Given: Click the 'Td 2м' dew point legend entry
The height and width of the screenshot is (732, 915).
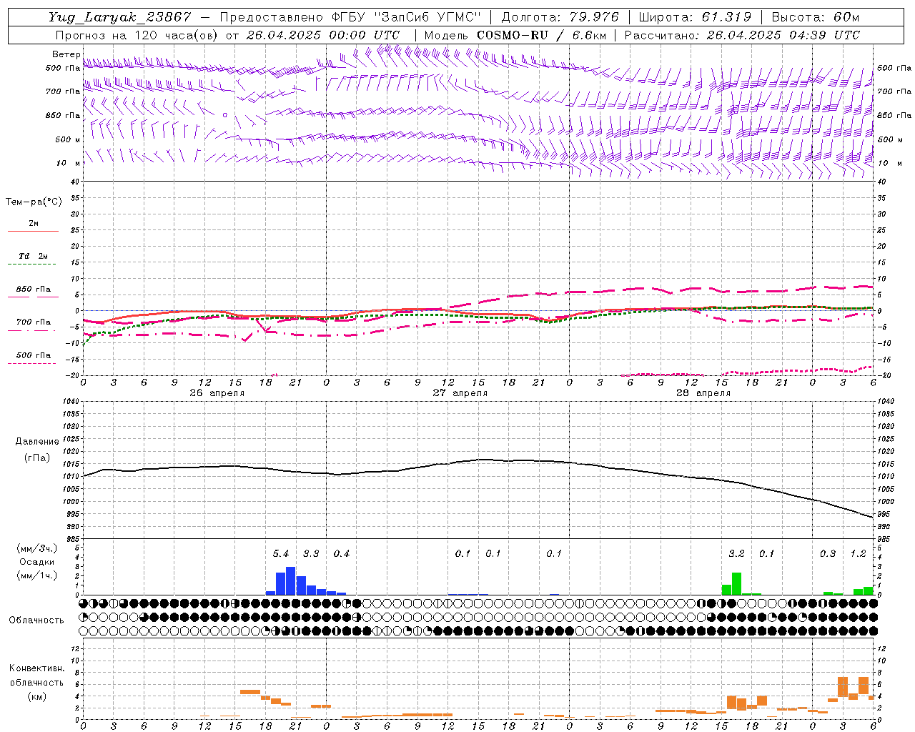Looking at the screenshot, I should click(x=34, y=256).
